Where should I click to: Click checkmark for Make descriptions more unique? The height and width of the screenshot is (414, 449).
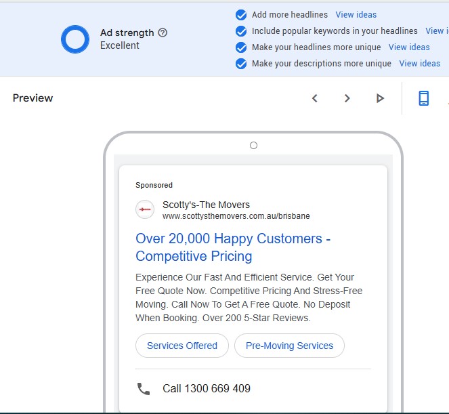[241, 64]
